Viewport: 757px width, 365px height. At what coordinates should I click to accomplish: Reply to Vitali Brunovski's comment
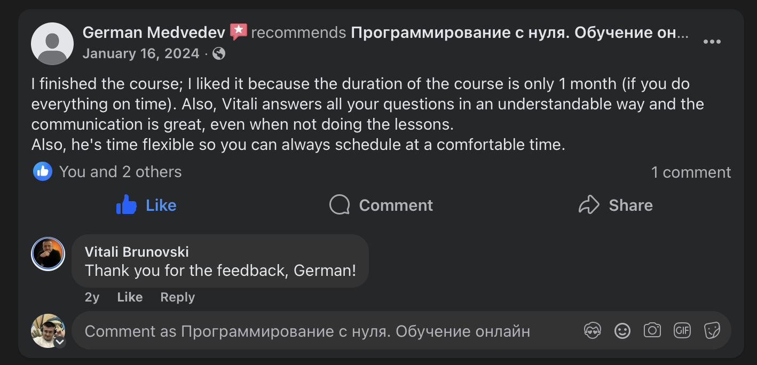[x=177, y=297]
